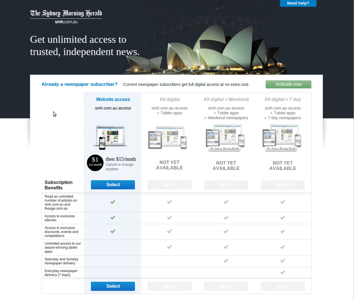Click exclusive eBooks checkmark in Website access column
Viewport: 354px width, 300px height.
pos(113,218)
